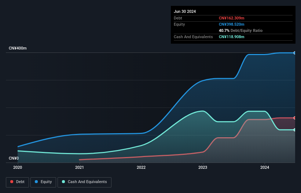Click the red Debt legend dot

[12, 182]
